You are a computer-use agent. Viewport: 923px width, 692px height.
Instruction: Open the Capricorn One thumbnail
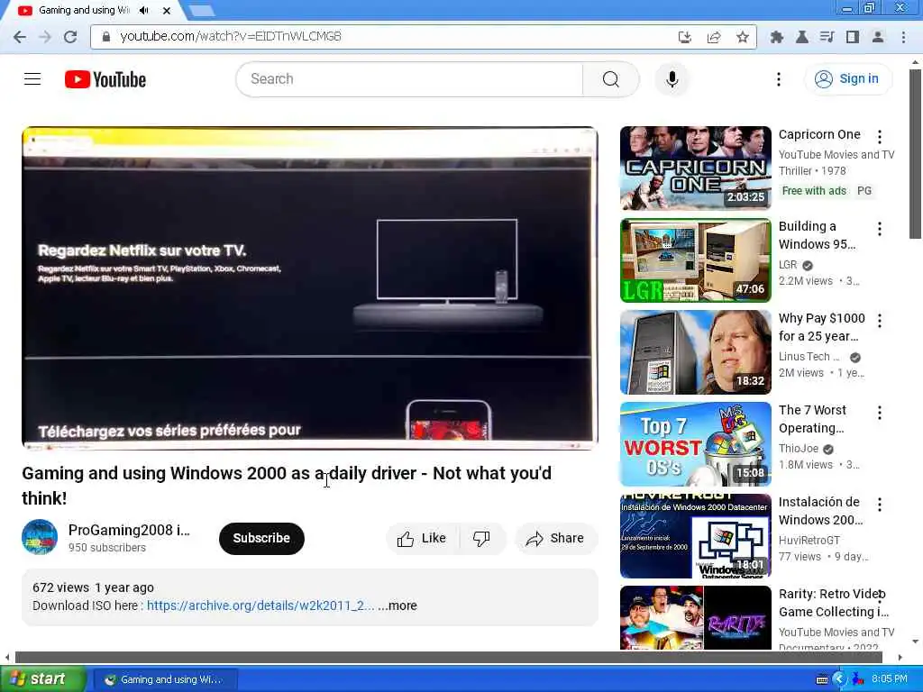click(x=695, y=168)
